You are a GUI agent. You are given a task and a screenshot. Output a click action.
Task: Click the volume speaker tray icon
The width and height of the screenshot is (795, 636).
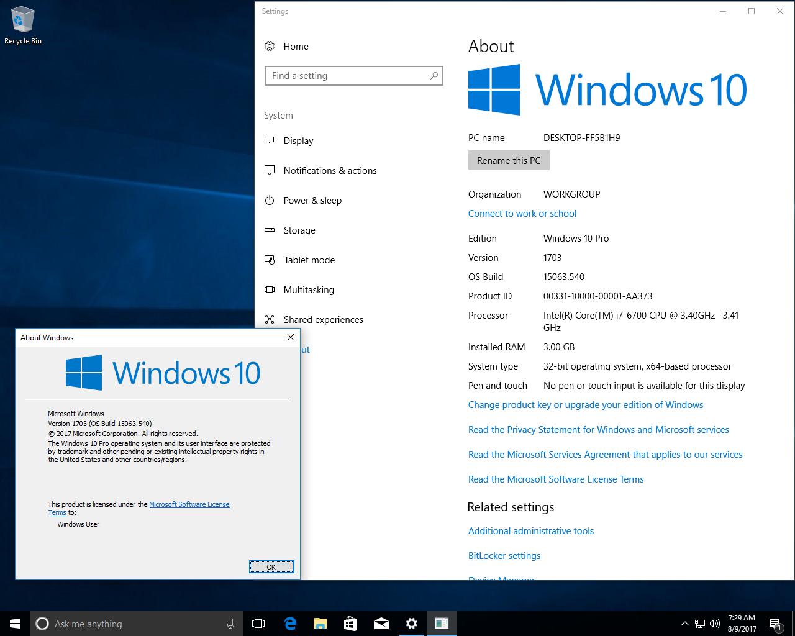click(715, 624)
